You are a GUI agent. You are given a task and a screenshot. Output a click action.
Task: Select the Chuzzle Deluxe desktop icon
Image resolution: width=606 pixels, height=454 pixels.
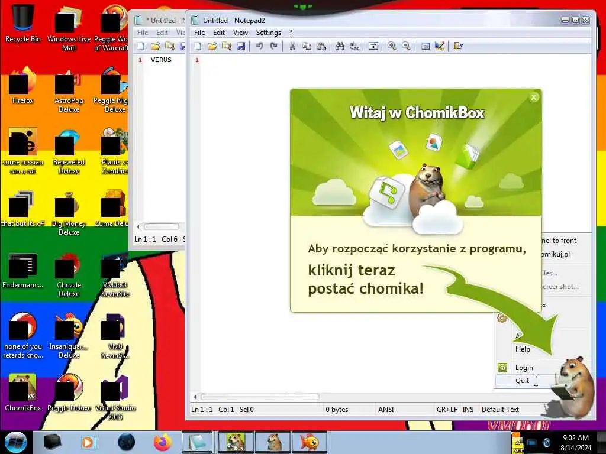pos(69,274)
